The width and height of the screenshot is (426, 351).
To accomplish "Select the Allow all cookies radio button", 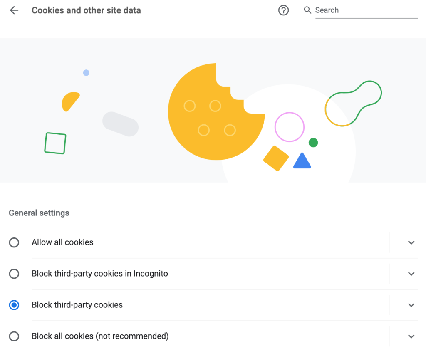I will pyautogui.click(x=14, y=242).
